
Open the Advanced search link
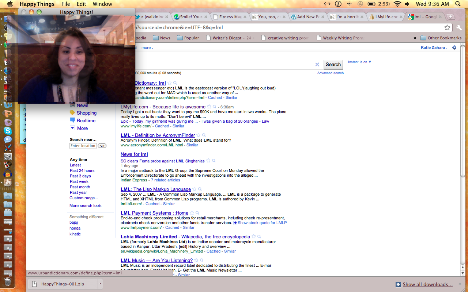(330, 73)
